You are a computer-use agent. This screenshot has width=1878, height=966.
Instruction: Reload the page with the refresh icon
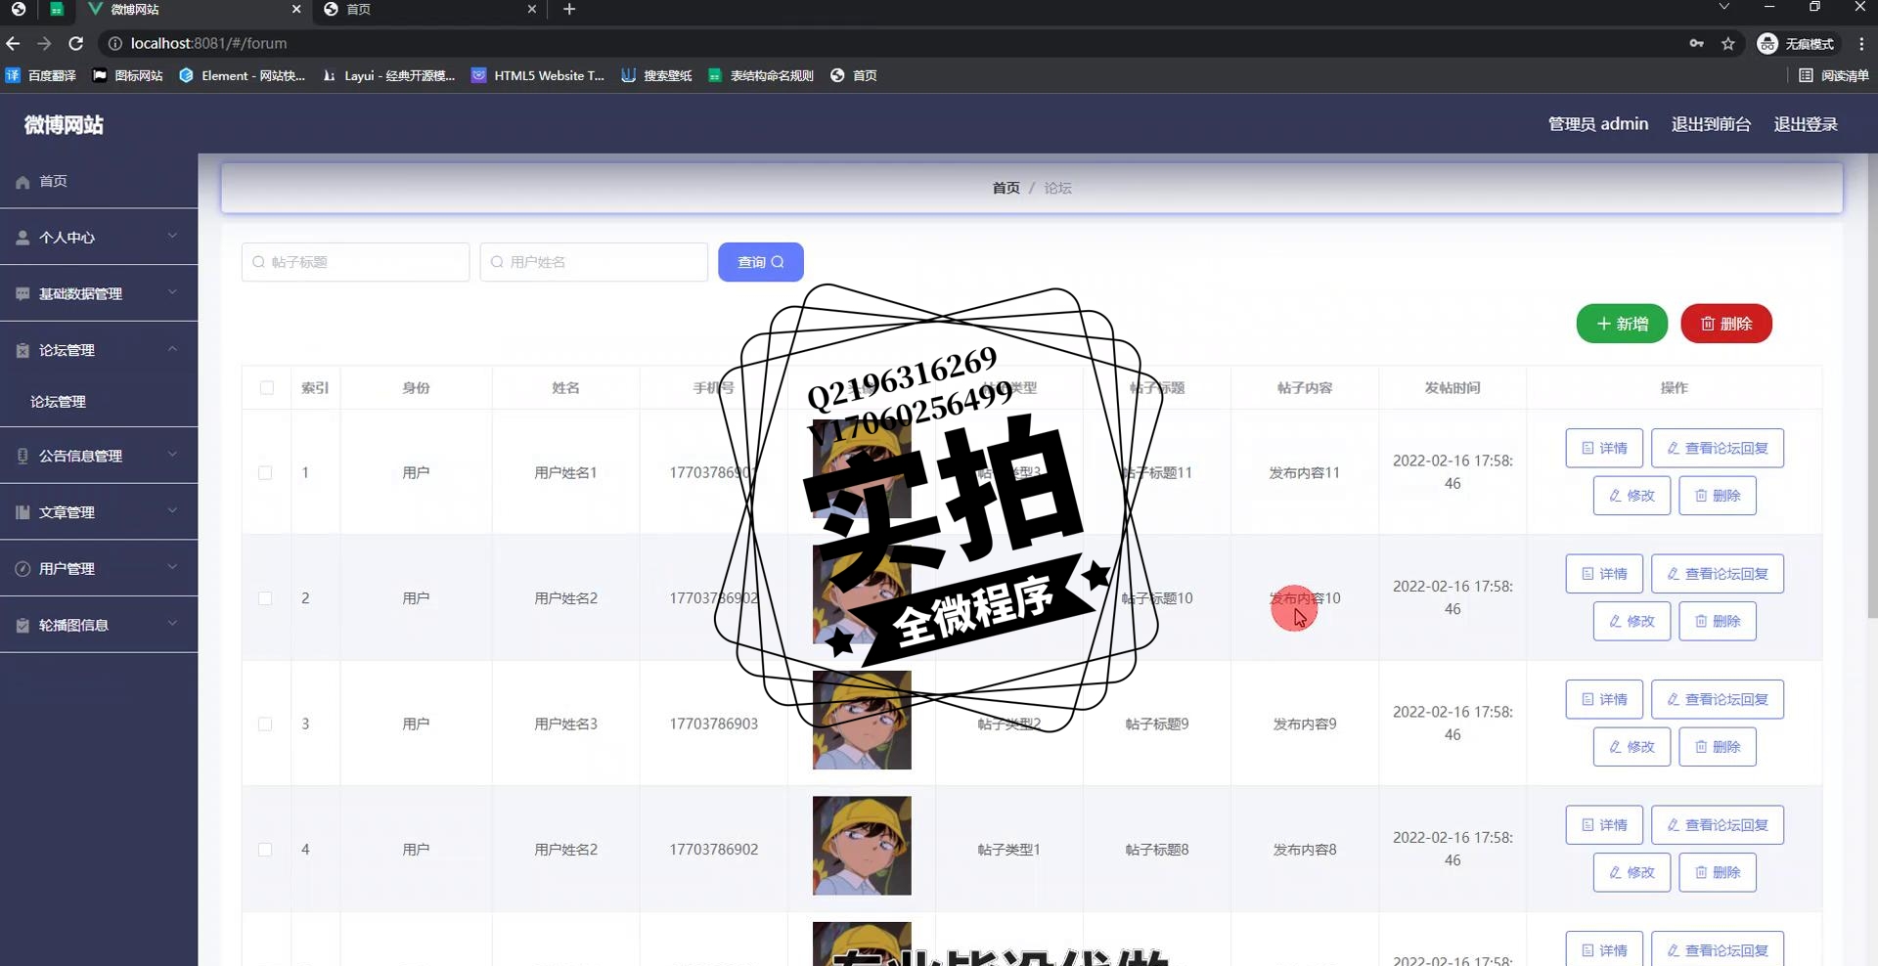tap(75, 43)
